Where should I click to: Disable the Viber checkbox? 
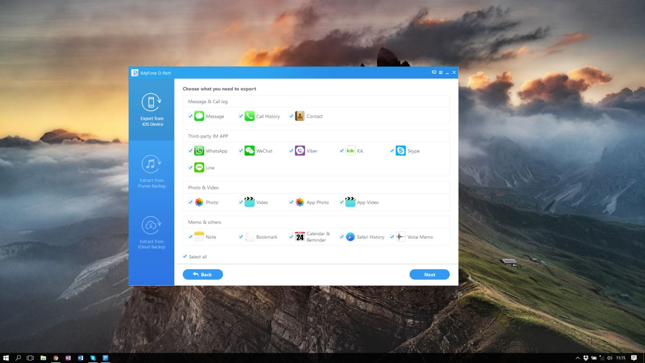[x=292, y=151]
